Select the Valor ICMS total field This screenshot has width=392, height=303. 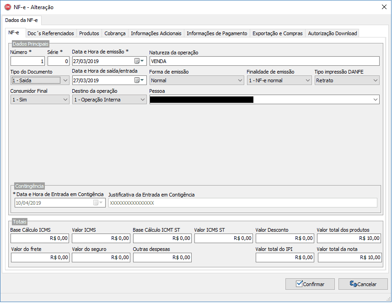pyautogui.click(x=101, y=238)
